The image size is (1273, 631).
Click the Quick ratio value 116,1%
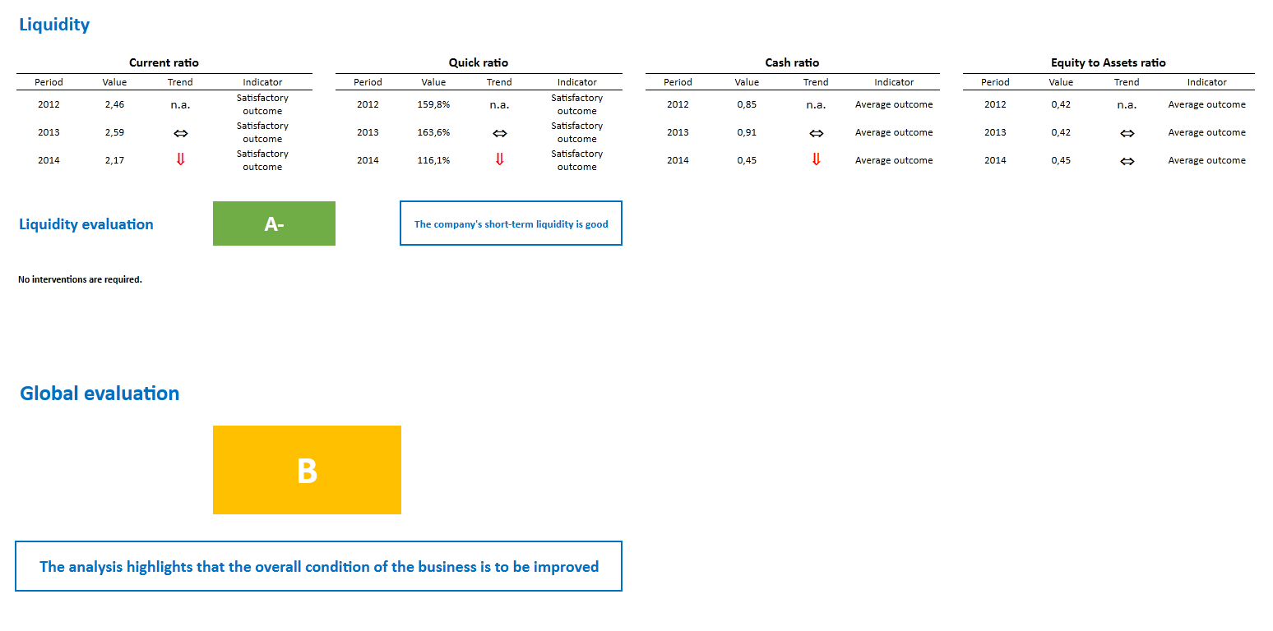pos(433,160)
